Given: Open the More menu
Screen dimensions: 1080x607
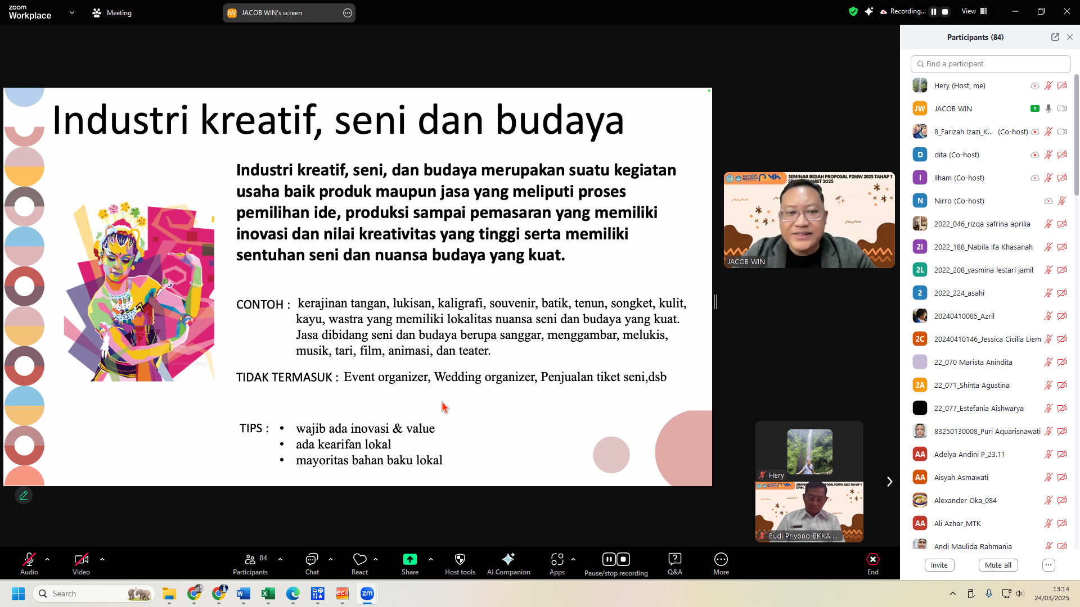Looking at the screenshot, I should coord(721,559).
